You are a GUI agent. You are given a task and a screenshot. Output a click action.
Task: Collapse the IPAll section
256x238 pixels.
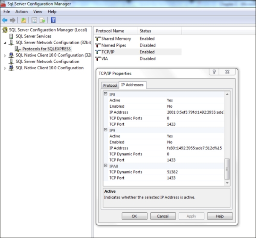point(106,166)
